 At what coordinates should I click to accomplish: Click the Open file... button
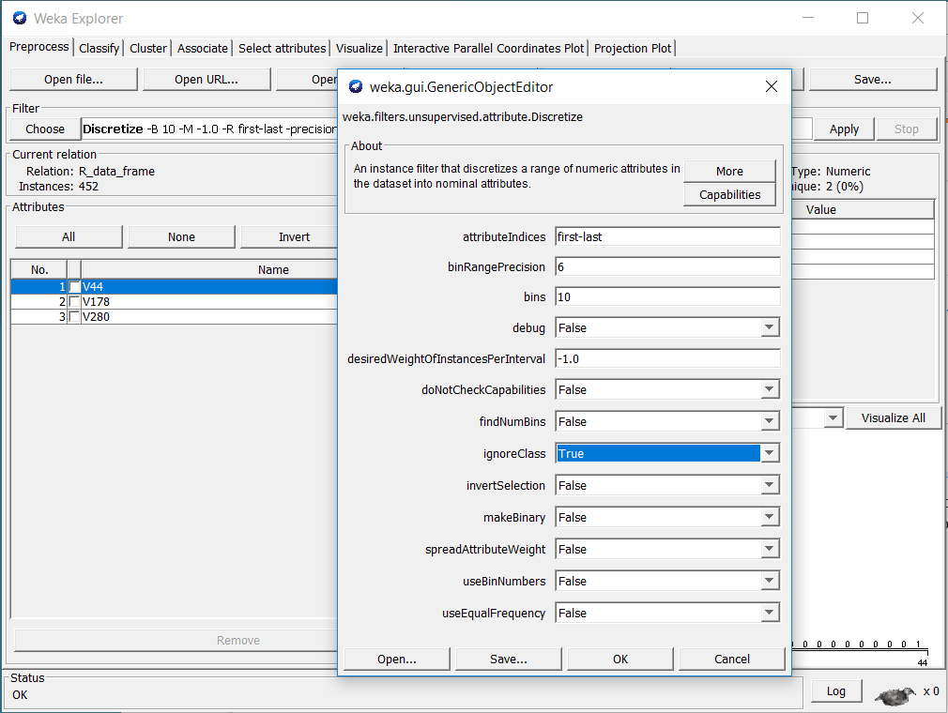point(74,79)
